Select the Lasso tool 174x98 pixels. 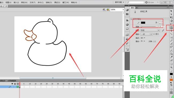pos(171,24)
